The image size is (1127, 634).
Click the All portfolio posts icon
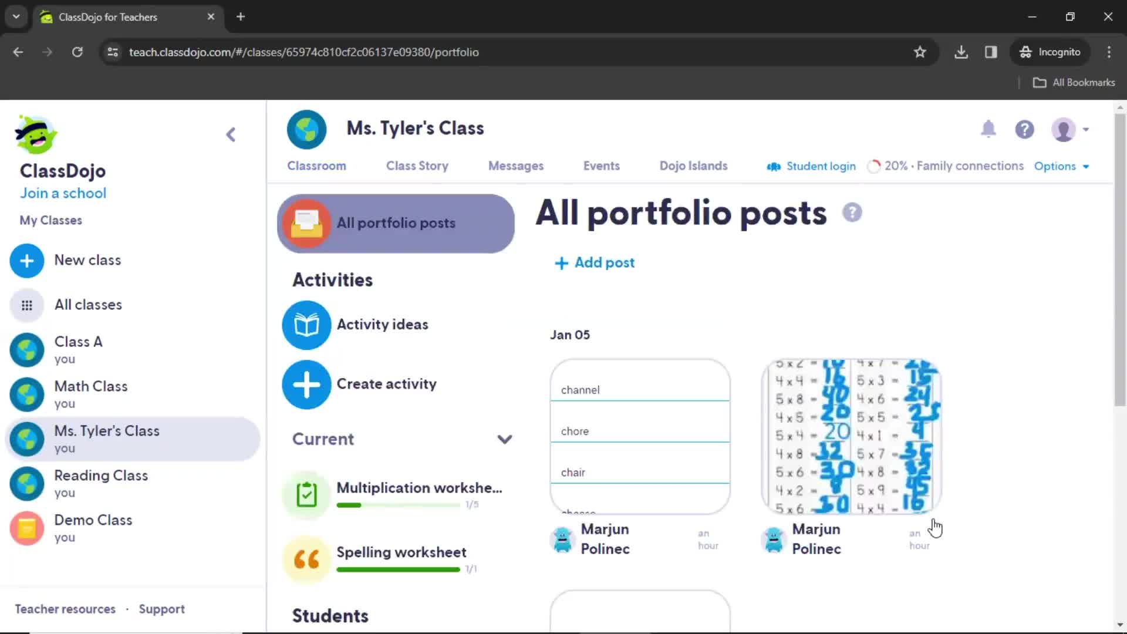click(x=306, y=223)
